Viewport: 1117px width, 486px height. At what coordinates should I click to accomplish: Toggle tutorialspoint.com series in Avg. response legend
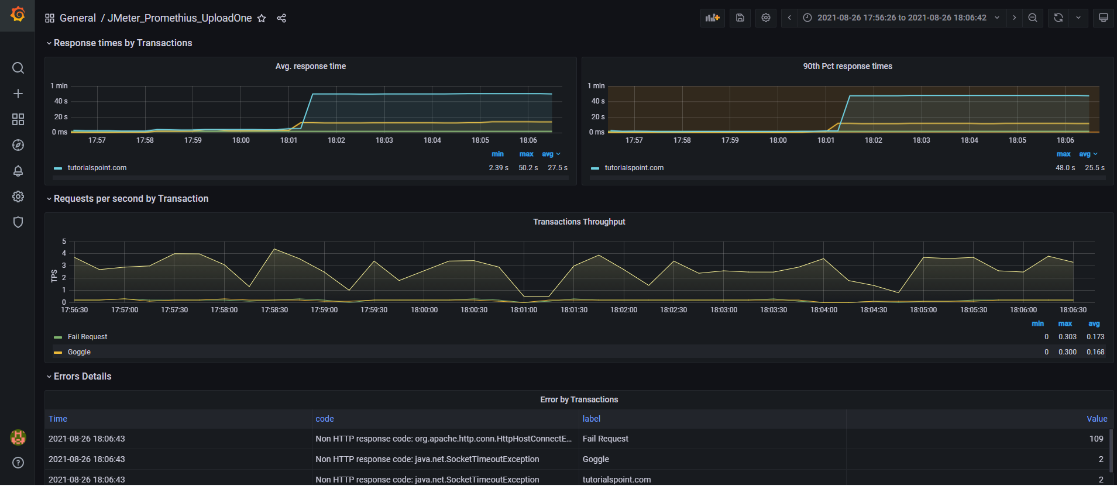[x=97, y=168]
